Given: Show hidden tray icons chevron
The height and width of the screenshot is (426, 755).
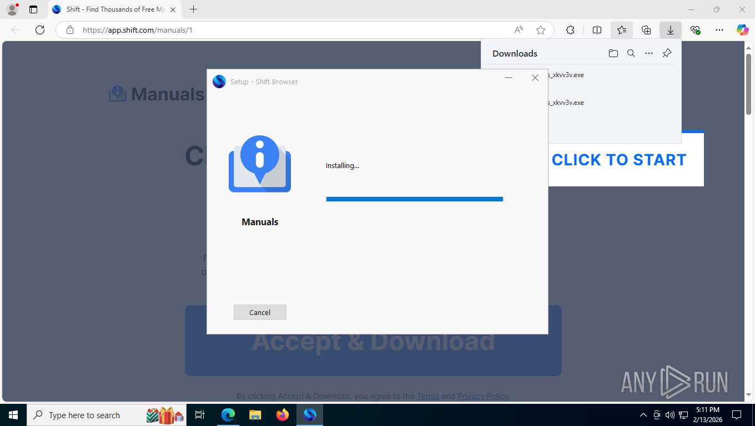Looking at the screenshot, I should point(643,415).
